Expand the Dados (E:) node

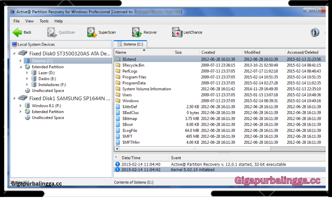pyautogui.click(x=27, y=79)
